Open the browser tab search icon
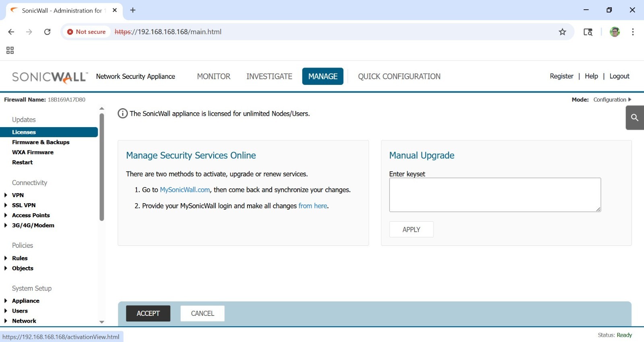The width and height of the screenshot is (644, 342). tap(588, 32)
